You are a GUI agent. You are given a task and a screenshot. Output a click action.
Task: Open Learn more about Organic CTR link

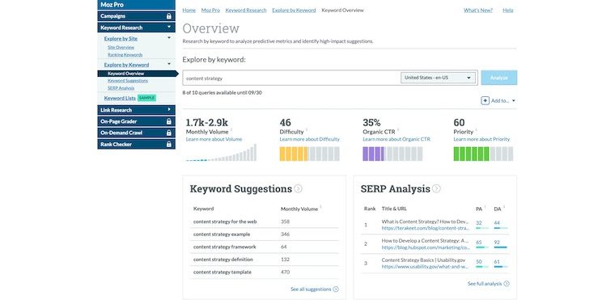(397, 139)
